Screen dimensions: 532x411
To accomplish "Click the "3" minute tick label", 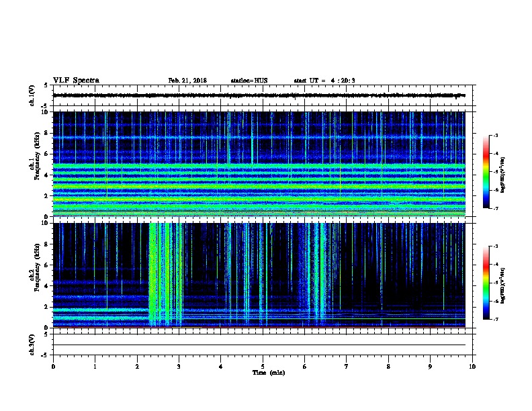I will click(179, 367).
